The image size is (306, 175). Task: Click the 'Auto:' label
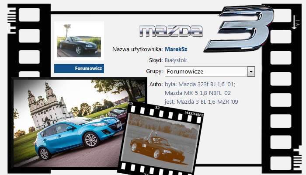[x=156, y=84]
